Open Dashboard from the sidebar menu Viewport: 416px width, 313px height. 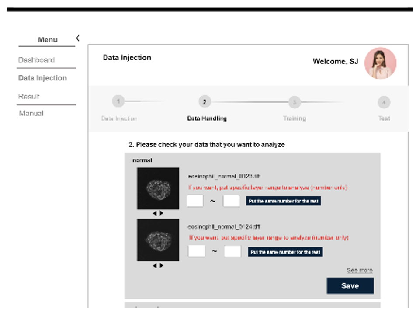point(36,60)
